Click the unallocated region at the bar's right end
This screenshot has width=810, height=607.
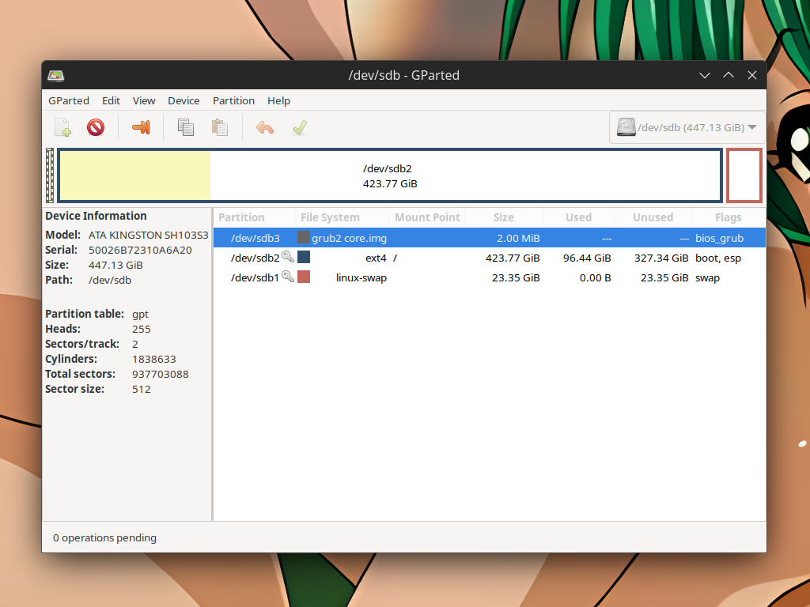tap(744, 175)
